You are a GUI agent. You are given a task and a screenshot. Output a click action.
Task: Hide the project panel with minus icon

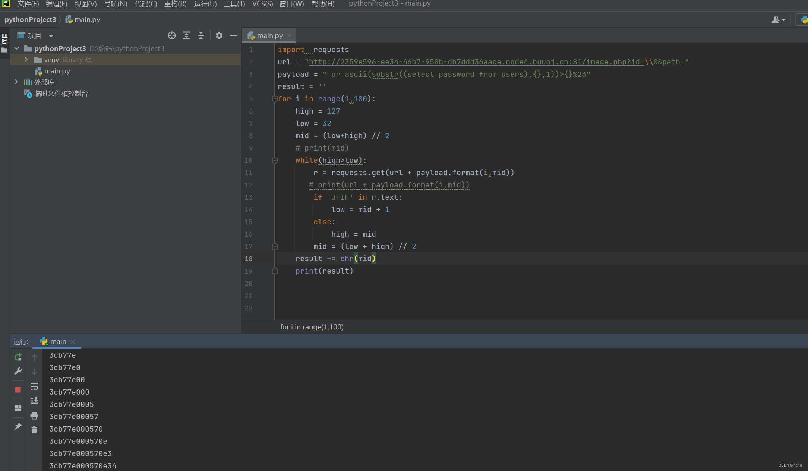tap(234, 35)
